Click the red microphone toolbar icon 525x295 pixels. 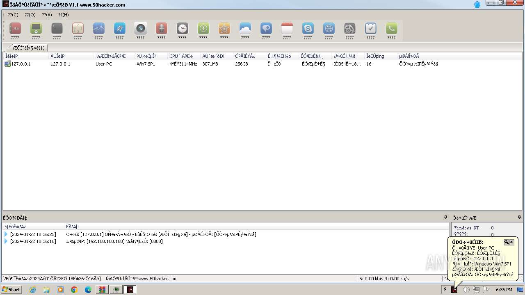162,28
